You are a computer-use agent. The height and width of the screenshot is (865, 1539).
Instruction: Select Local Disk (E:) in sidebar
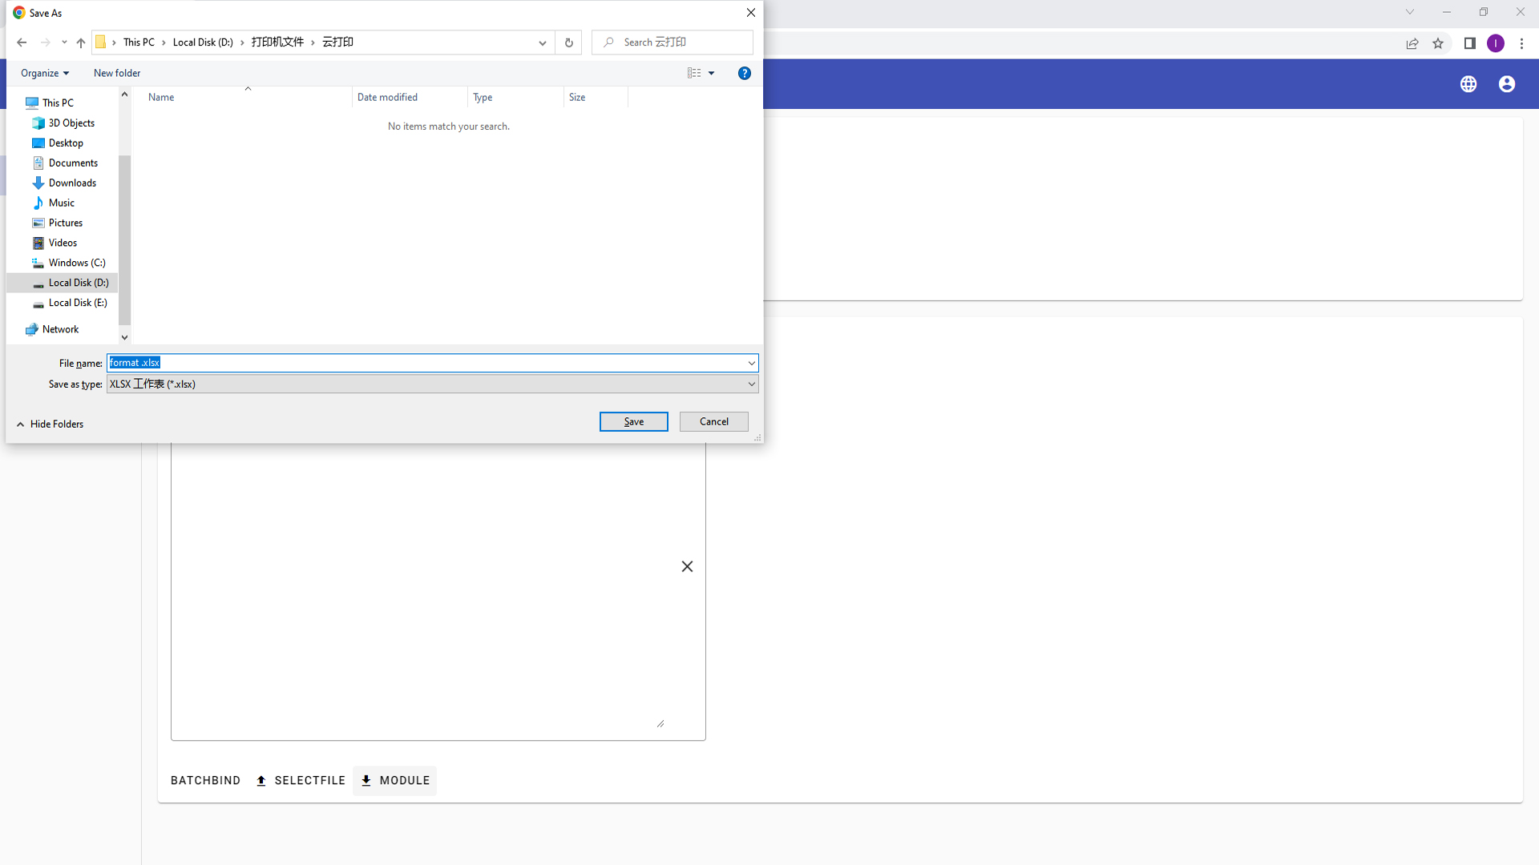[x=78, y=303]
